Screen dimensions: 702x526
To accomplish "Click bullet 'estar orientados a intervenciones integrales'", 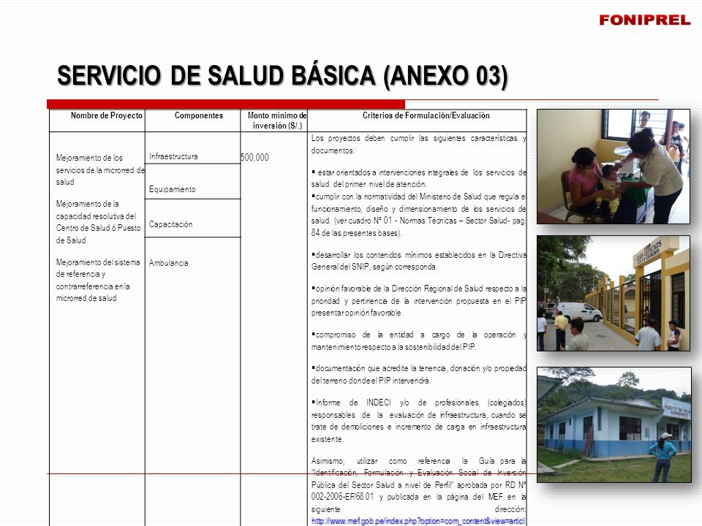I will tap(418, 178).
